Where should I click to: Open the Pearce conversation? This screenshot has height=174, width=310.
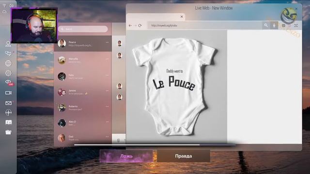83,43
